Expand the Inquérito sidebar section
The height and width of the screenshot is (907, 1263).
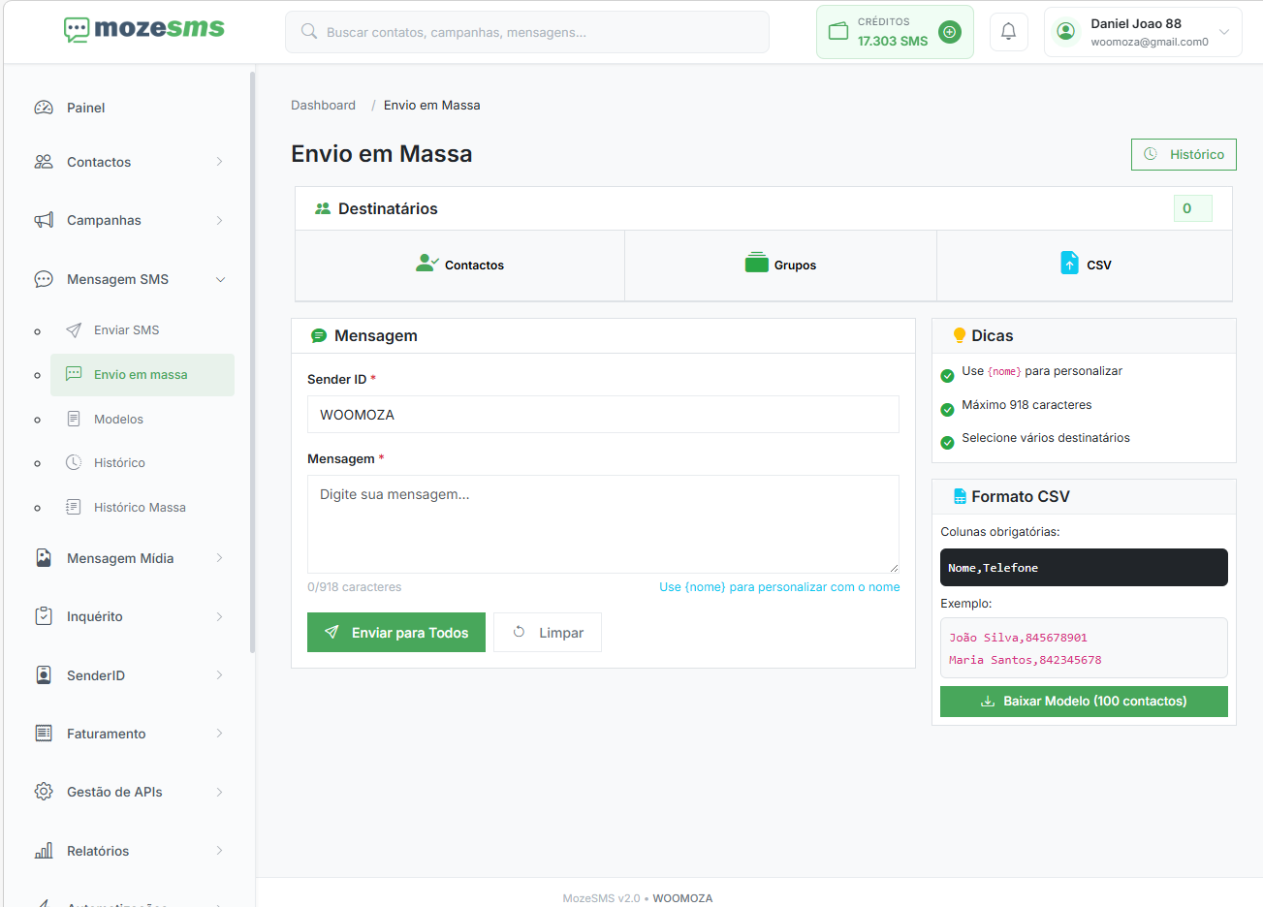[x=128, y=616]
